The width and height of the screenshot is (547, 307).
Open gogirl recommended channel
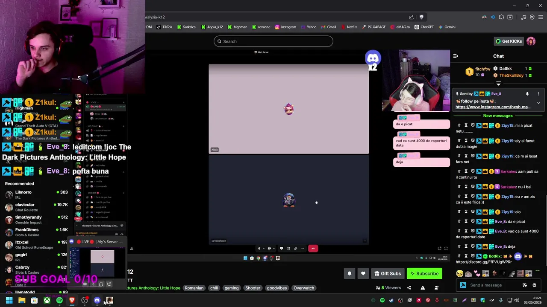[35, 257]
